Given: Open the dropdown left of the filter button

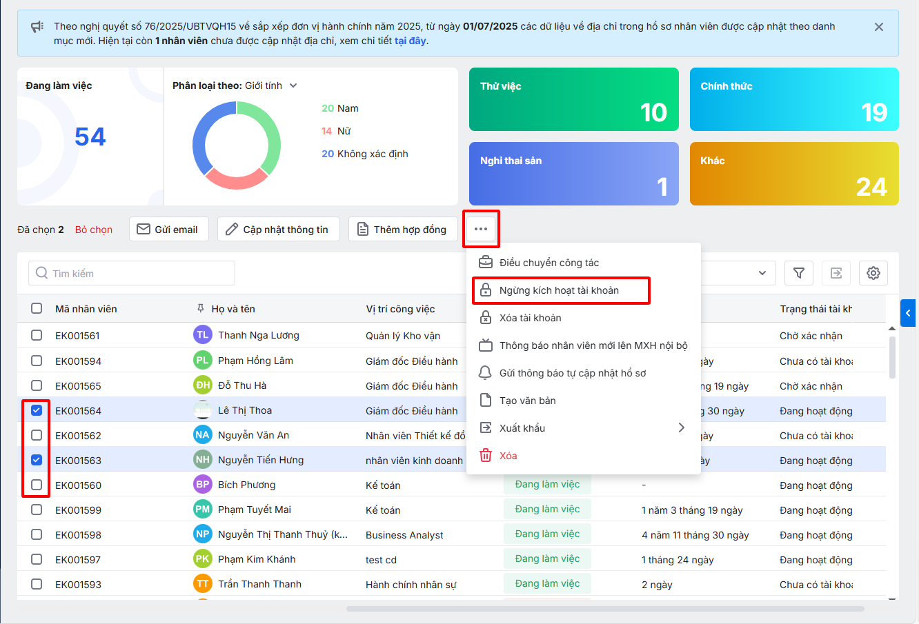Looking at the screenshot, I should click(x=762, y=273).
